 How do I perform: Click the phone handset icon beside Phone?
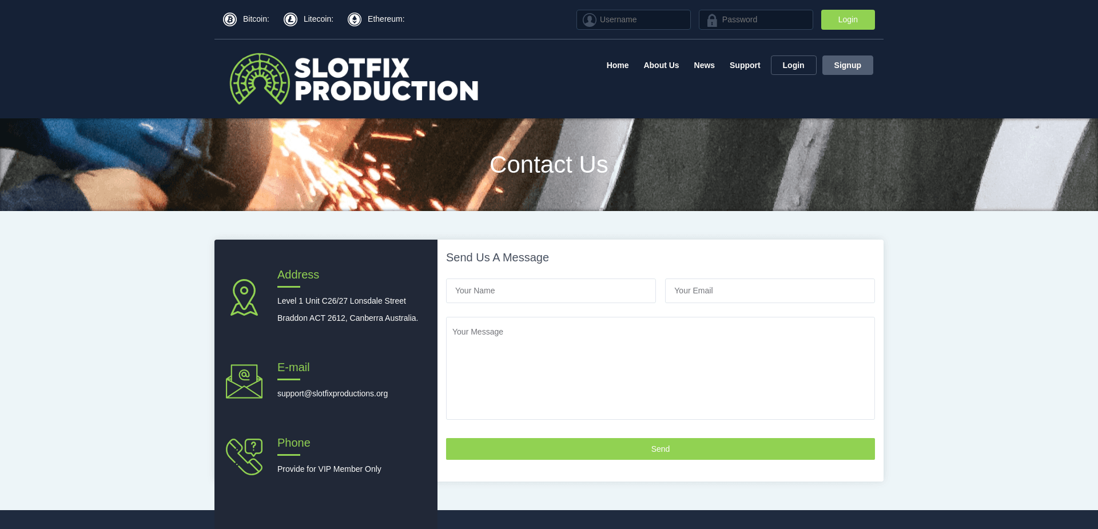(x=244, y=456)
